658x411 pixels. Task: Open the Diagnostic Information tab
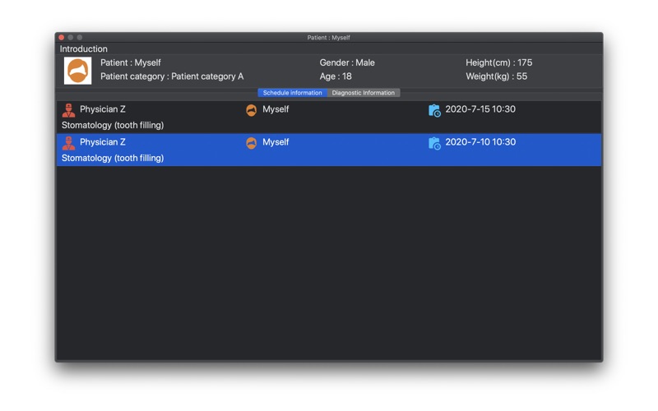(x=364, y=93)
